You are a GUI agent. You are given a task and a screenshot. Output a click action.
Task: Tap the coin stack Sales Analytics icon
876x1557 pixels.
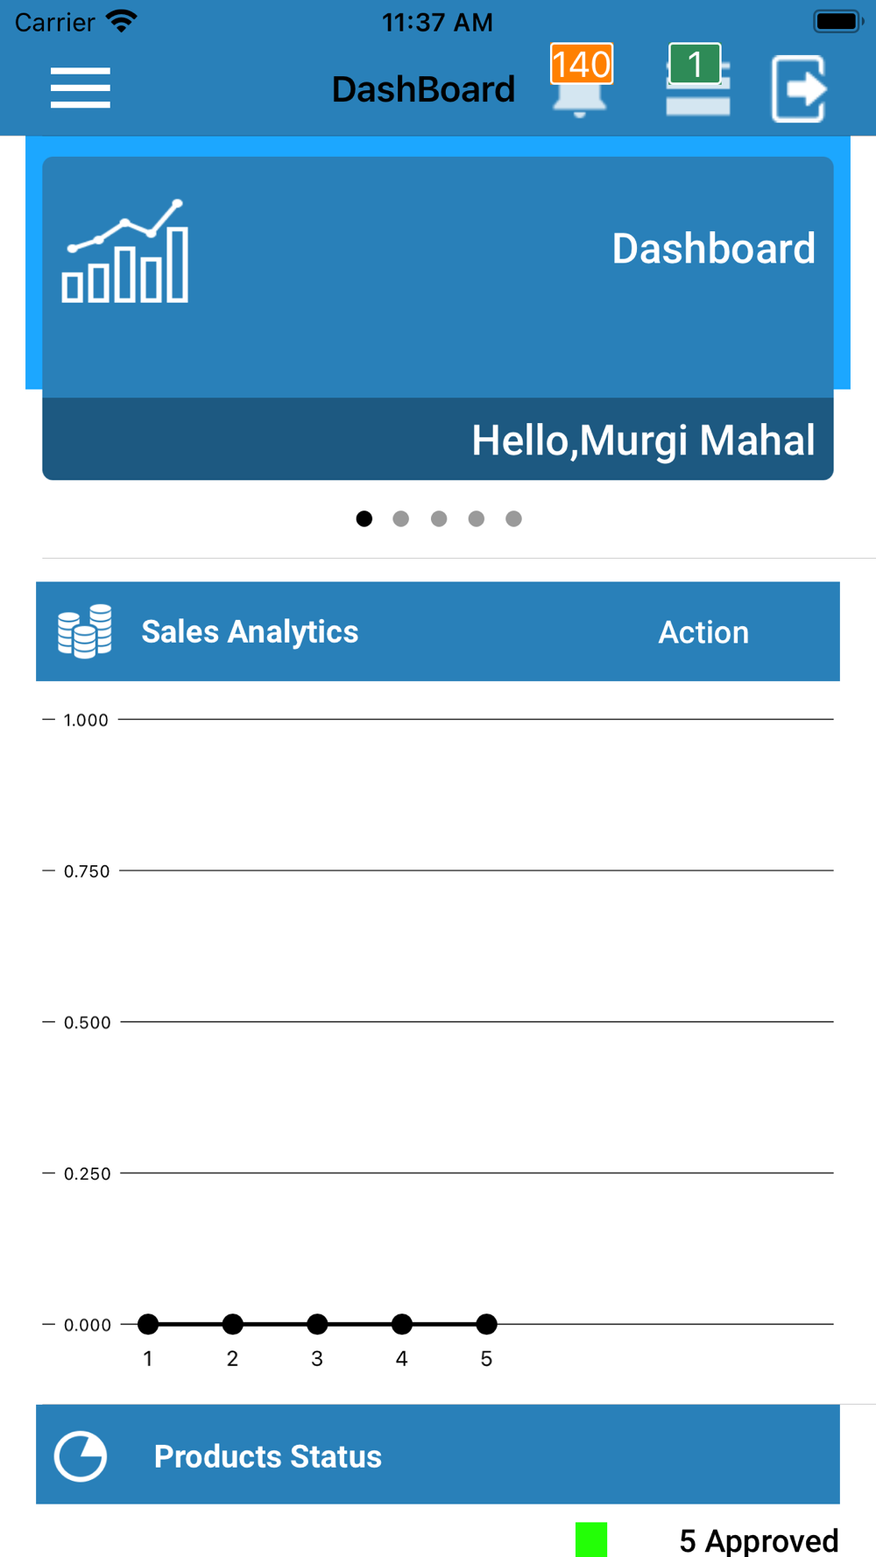[x=85, y=631]
